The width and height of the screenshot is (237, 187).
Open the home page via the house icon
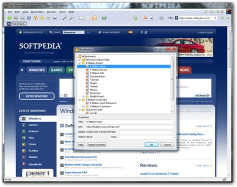click(x=35, y=18)
